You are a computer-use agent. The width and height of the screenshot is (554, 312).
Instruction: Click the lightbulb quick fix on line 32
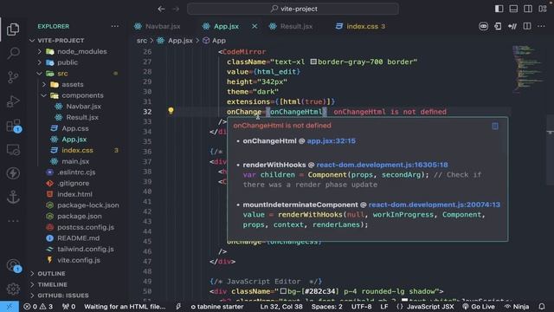pyautogui.click(x=171, y=111)
